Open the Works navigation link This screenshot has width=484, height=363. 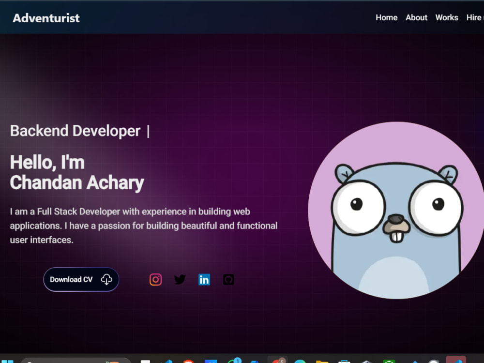tap(447, 17)
